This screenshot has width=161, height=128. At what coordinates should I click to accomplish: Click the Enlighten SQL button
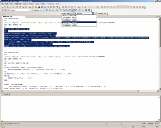point(101,13)
